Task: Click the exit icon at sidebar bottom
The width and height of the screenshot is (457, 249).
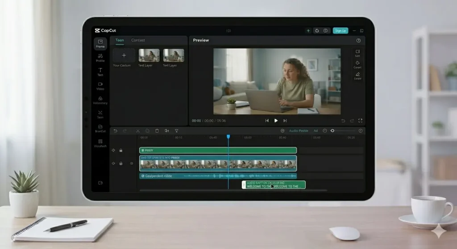Action: [x=100, y=183]
